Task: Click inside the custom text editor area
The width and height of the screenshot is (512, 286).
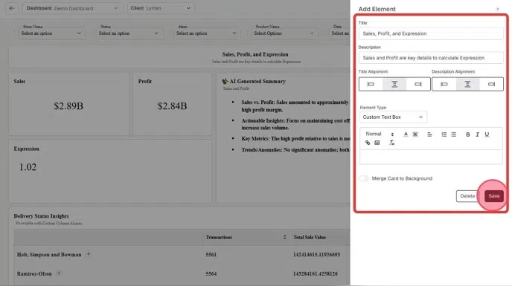Action: [431, 157]
